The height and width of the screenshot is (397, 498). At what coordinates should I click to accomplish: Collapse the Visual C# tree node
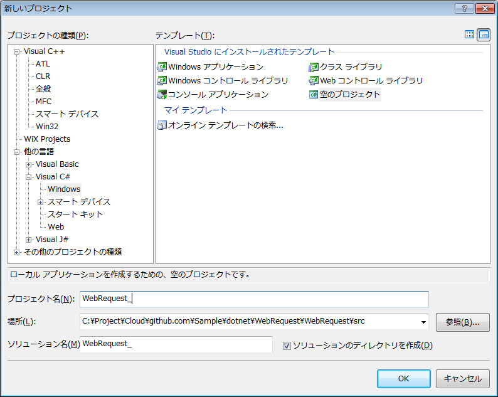point(29,177)
